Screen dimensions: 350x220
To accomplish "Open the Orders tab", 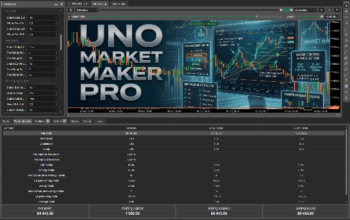I will tap(60, 121).
